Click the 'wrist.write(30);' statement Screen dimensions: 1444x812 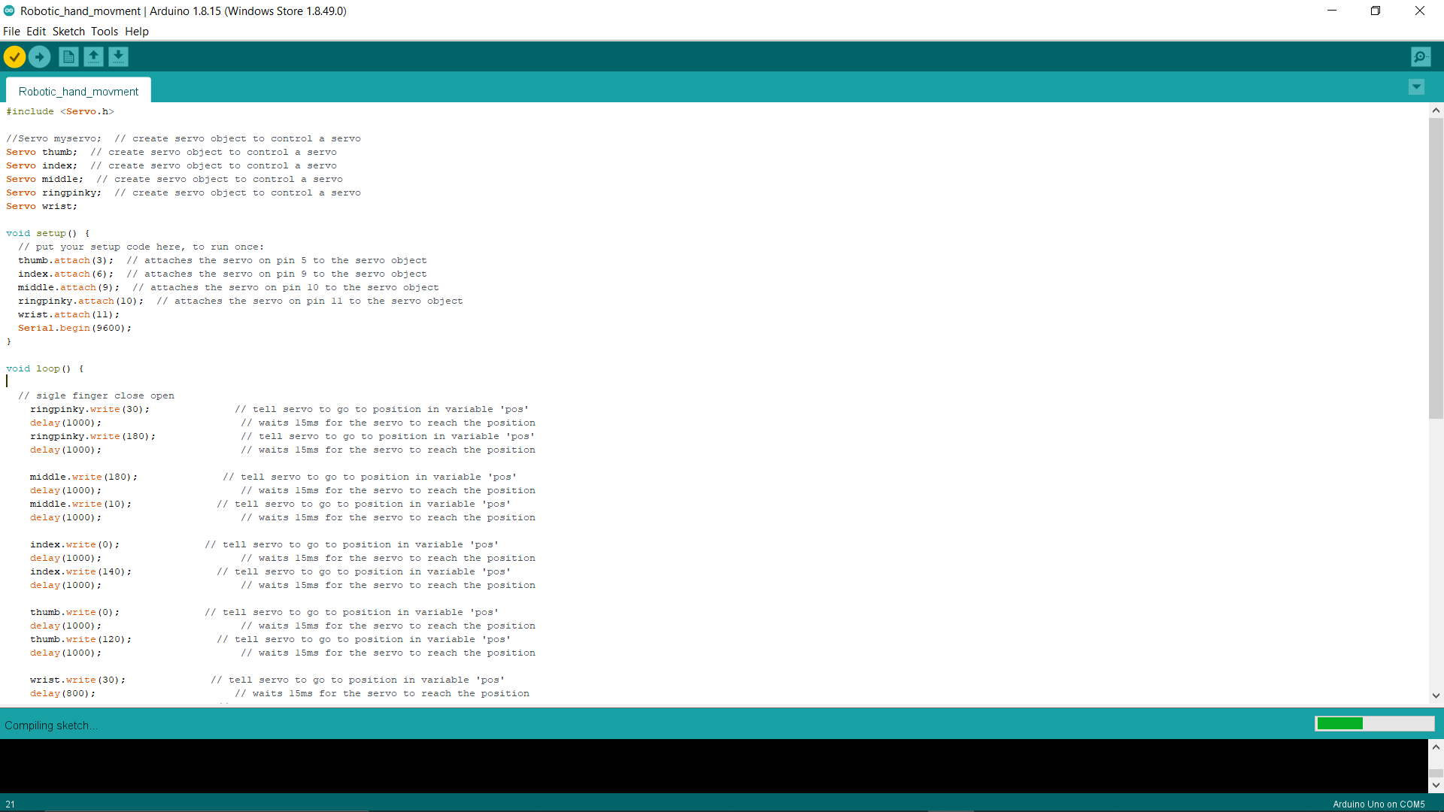coord(77,680)
